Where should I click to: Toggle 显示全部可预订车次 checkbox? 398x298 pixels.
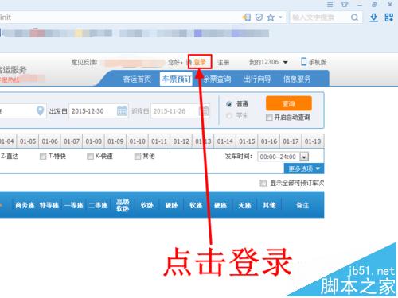[263, 183]
